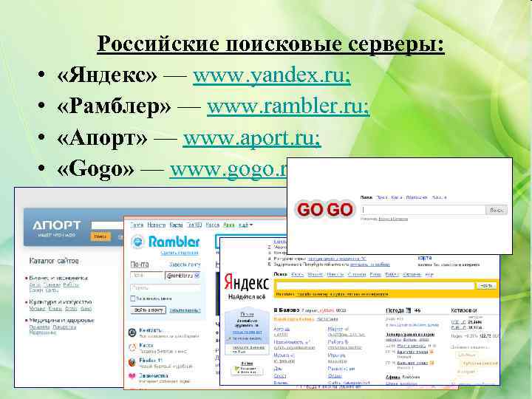Click the Контакты service icon in Rambler
Viewport: 532px width, 399px height.
132,332
